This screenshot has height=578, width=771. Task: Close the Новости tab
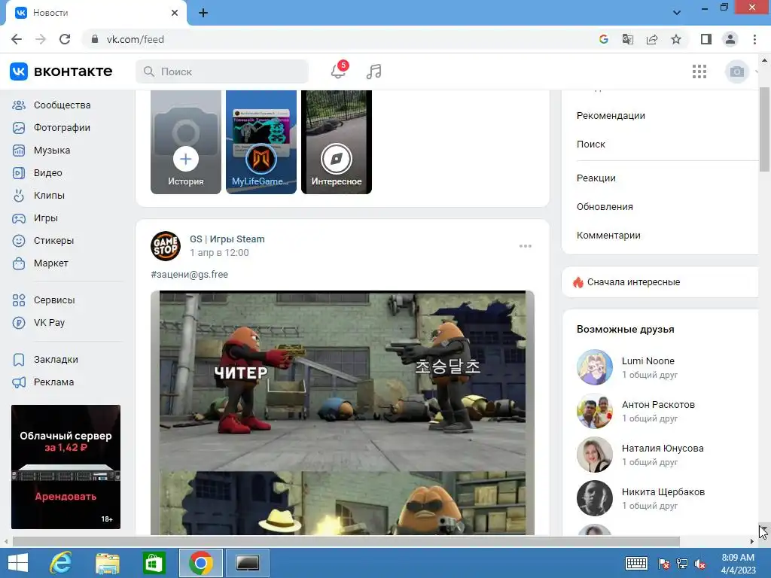(x=175, y=13)
